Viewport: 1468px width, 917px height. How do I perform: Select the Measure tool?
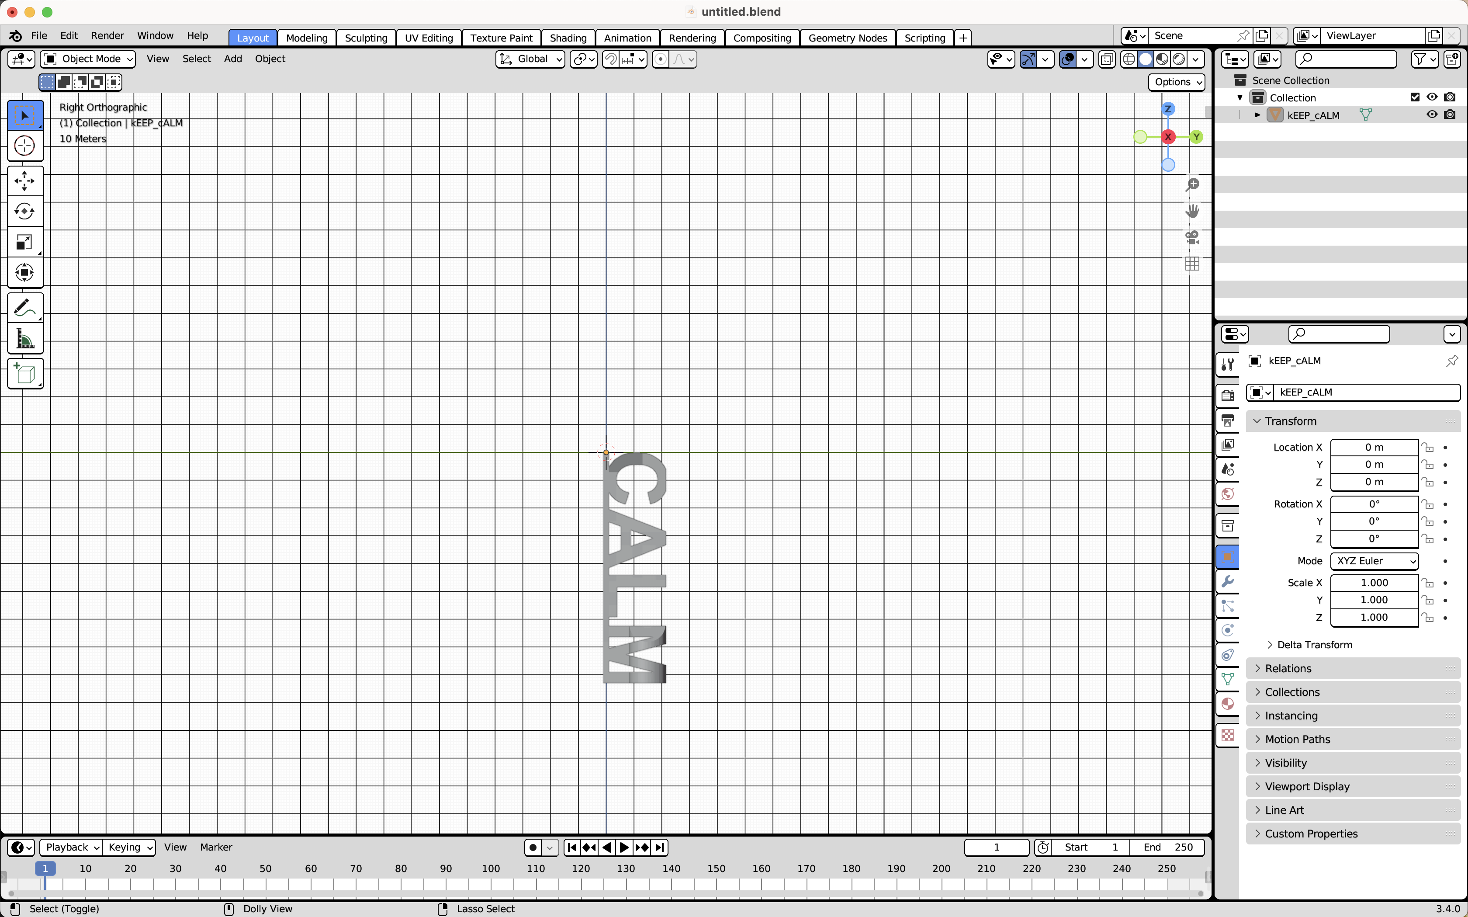[x=25, y=338]
